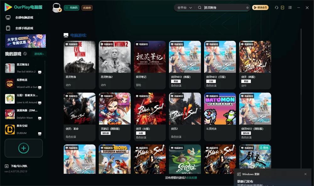This screenshot has width=314, height=186.
Task: Open the 限免 tagged 剑灵 game card
Action: pyautogui.click(x=255, y=157)
